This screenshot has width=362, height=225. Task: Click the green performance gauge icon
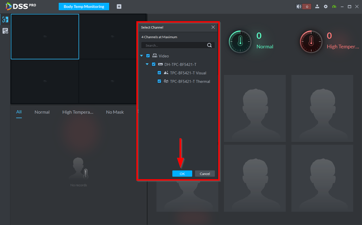click(334, 7)
